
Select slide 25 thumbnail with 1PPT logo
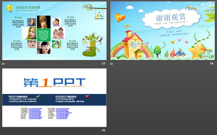coord(54,98)
